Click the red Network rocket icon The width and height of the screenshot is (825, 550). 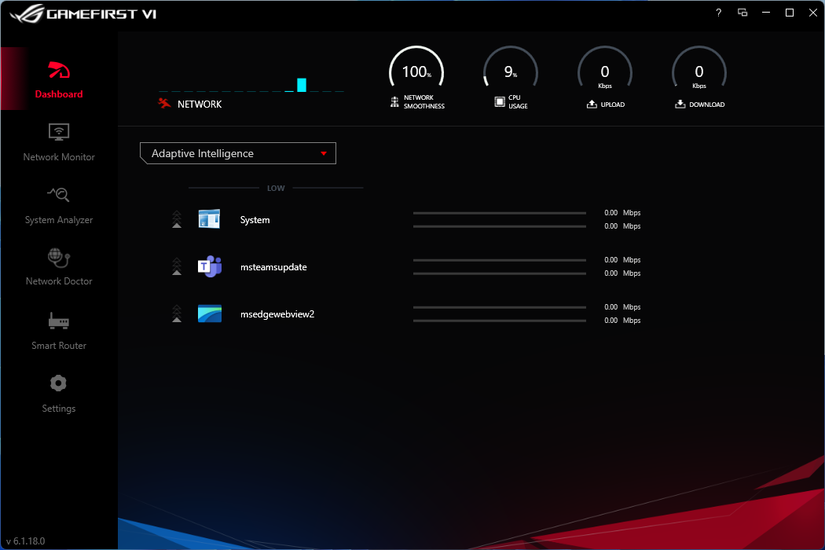click(165, 102)
